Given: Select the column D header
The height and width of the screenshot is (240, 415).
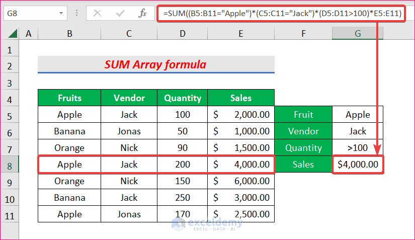Looking at the screenshot, I should pyautogui.click(x=182, y=34).
